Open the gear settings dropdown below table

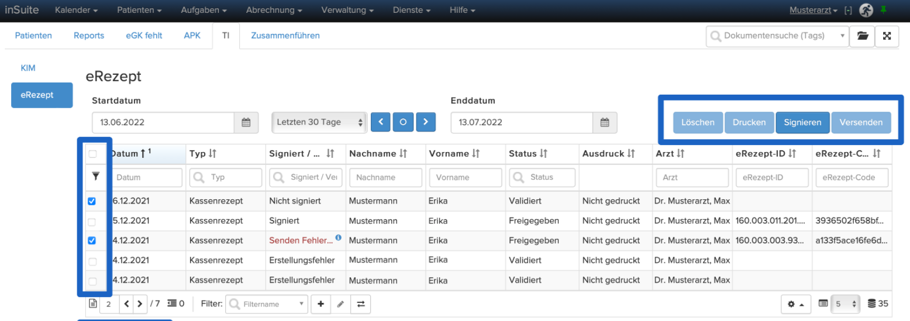(x=795, y=303)
